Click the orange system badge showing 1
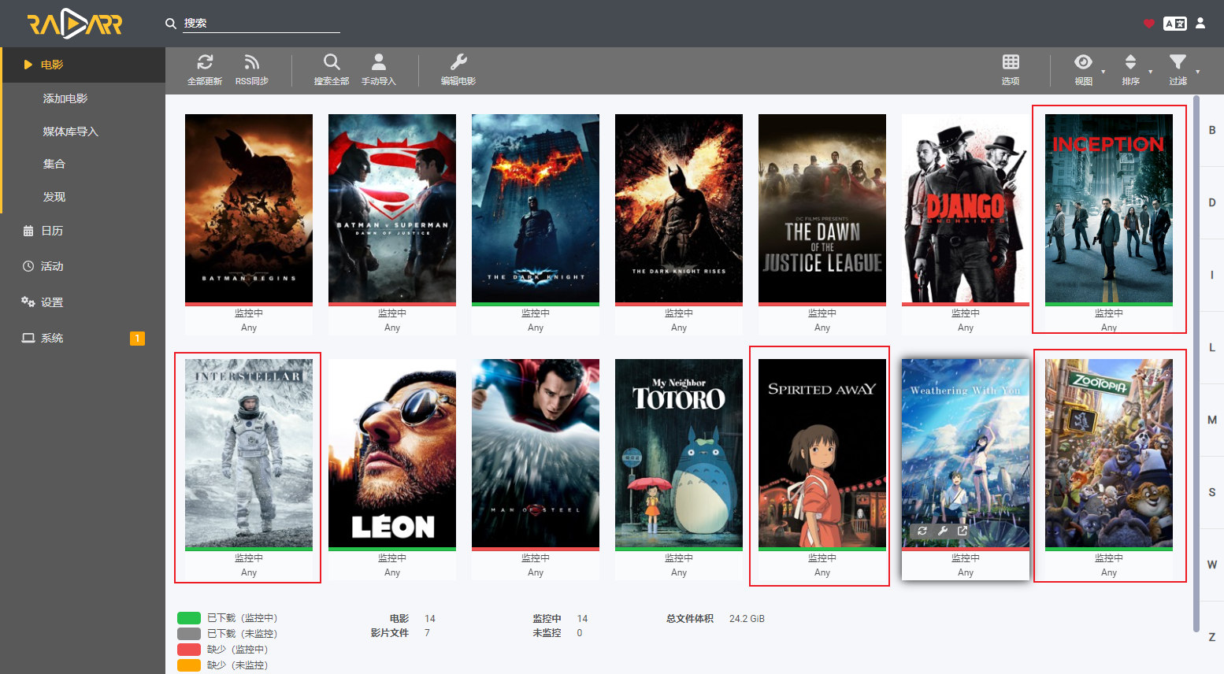The image size is (1224, 674). (x=137, y=339)
